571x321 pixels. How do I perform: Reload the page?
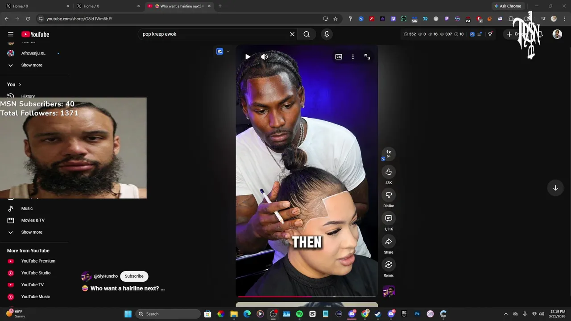tap(28, 19)
